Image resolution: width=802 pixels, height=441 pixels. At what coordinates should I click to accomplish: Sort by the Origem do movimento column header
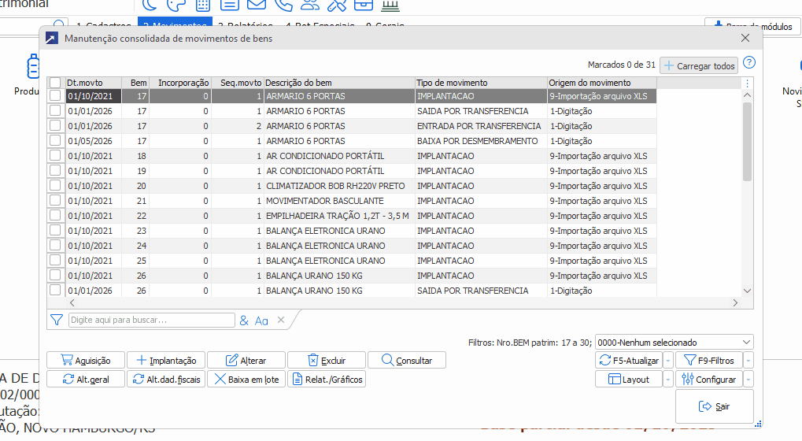click(x=602, y=83)
